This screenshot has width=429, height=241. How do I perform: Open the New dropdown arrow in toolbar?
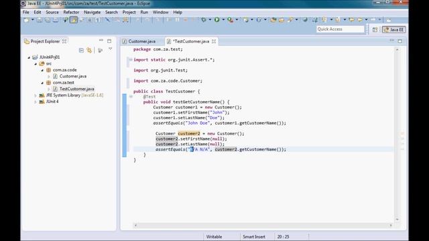33,19
